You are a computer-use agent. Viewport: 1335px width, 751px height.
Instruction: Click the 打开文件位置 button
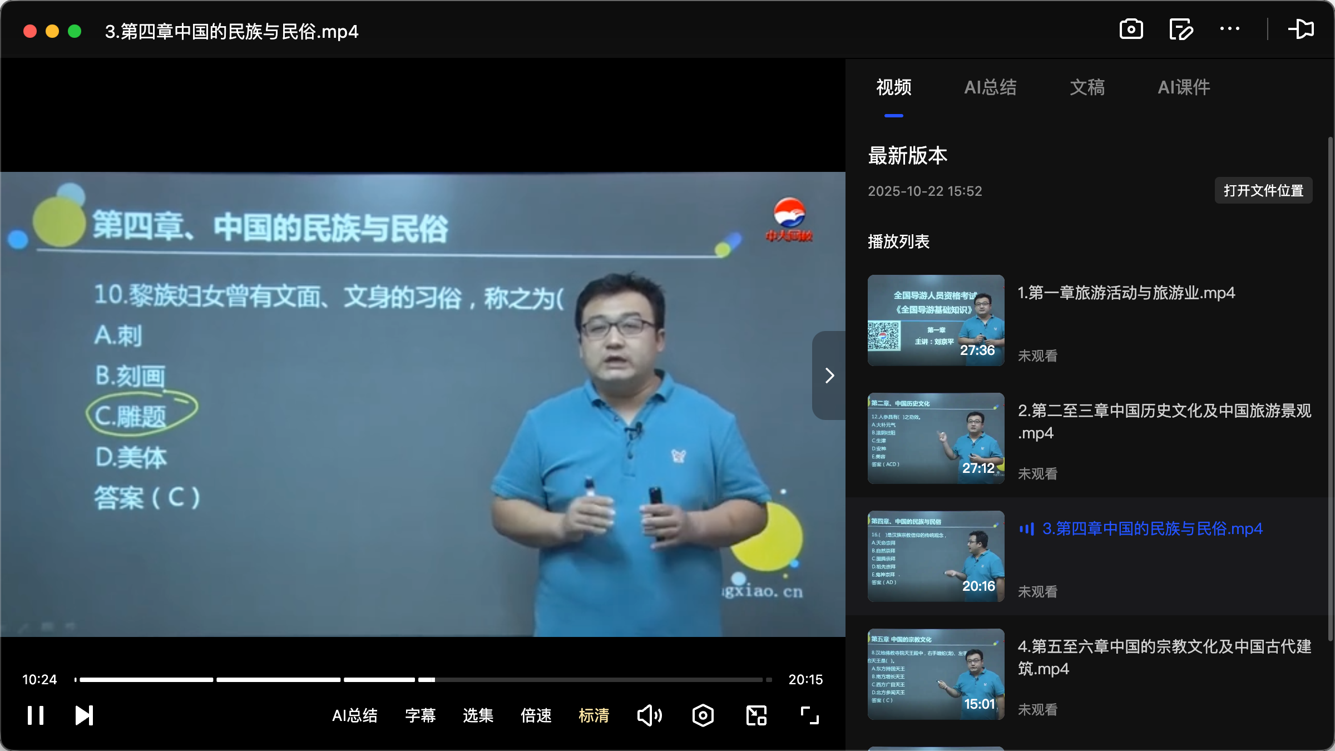[x=1263, y=190]
